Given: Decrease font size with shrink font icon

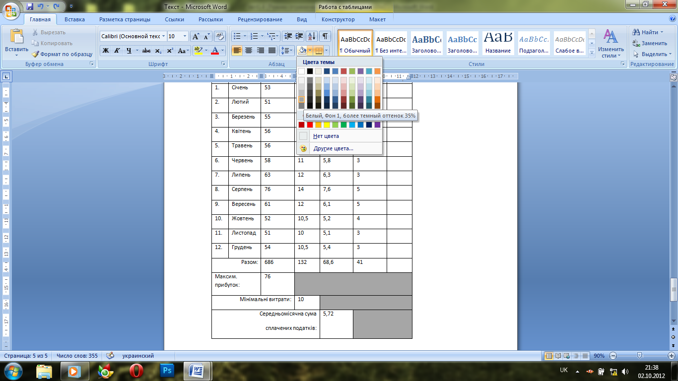Looking at the screenshot, I should click(x=206, y=36).
